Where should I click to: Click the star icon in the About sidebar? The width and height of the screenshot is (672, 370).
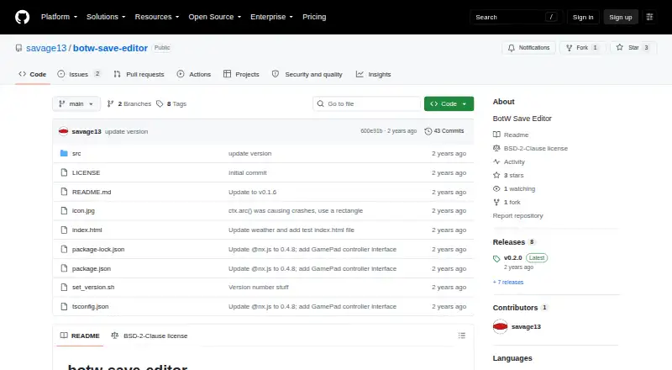tap(496, 175)
